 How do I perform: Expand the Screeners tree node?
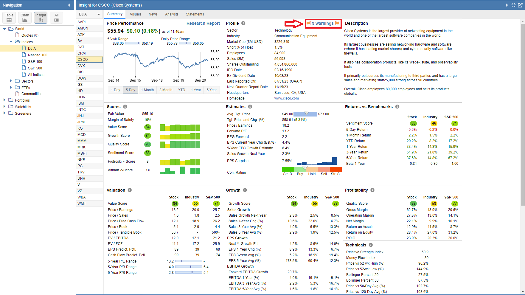4,113
